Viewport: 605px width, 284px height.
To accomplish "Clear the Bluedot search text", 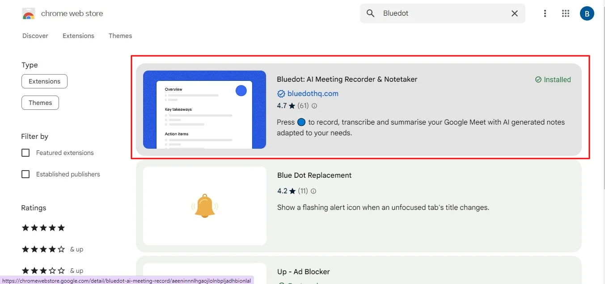I will 515,13.
